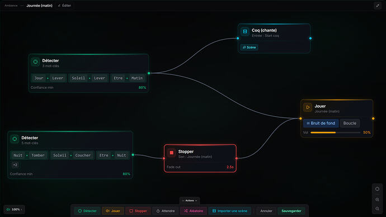Select the Soleil • Lever keyword chip
386x217 pixels.
[x=88, y=78]
